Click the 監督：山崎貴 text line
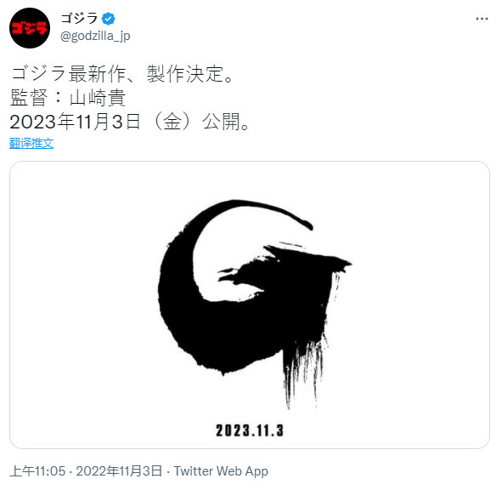Image resolution: width=502 pixels, height=490 pixels. (68, 98)
